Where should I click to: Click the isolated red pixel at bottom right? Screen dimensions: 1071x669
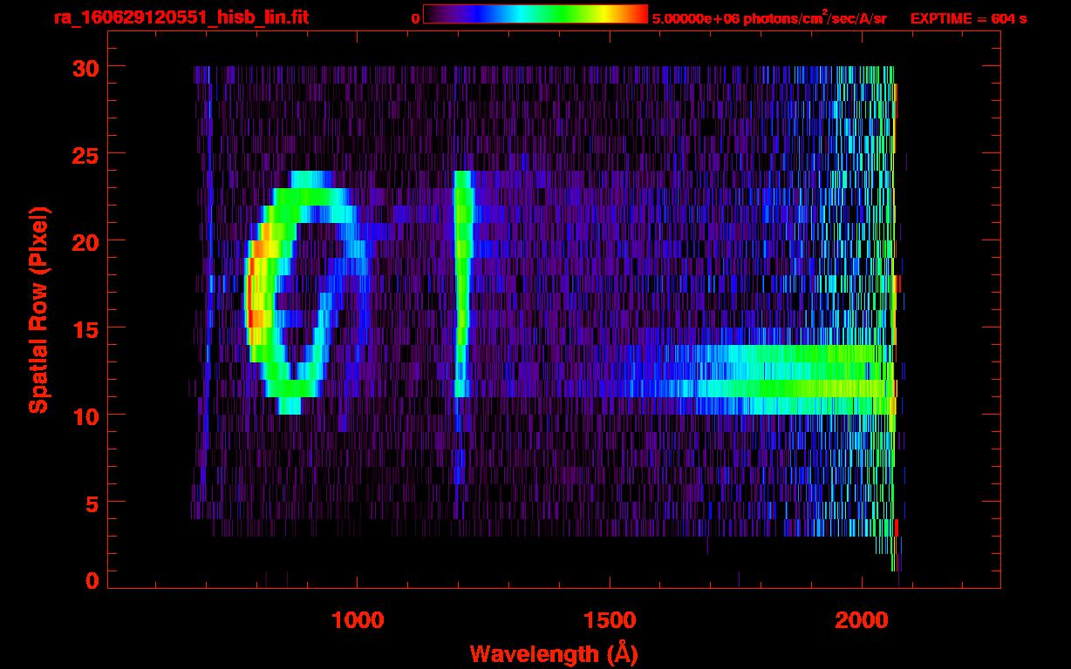[897, 527]
